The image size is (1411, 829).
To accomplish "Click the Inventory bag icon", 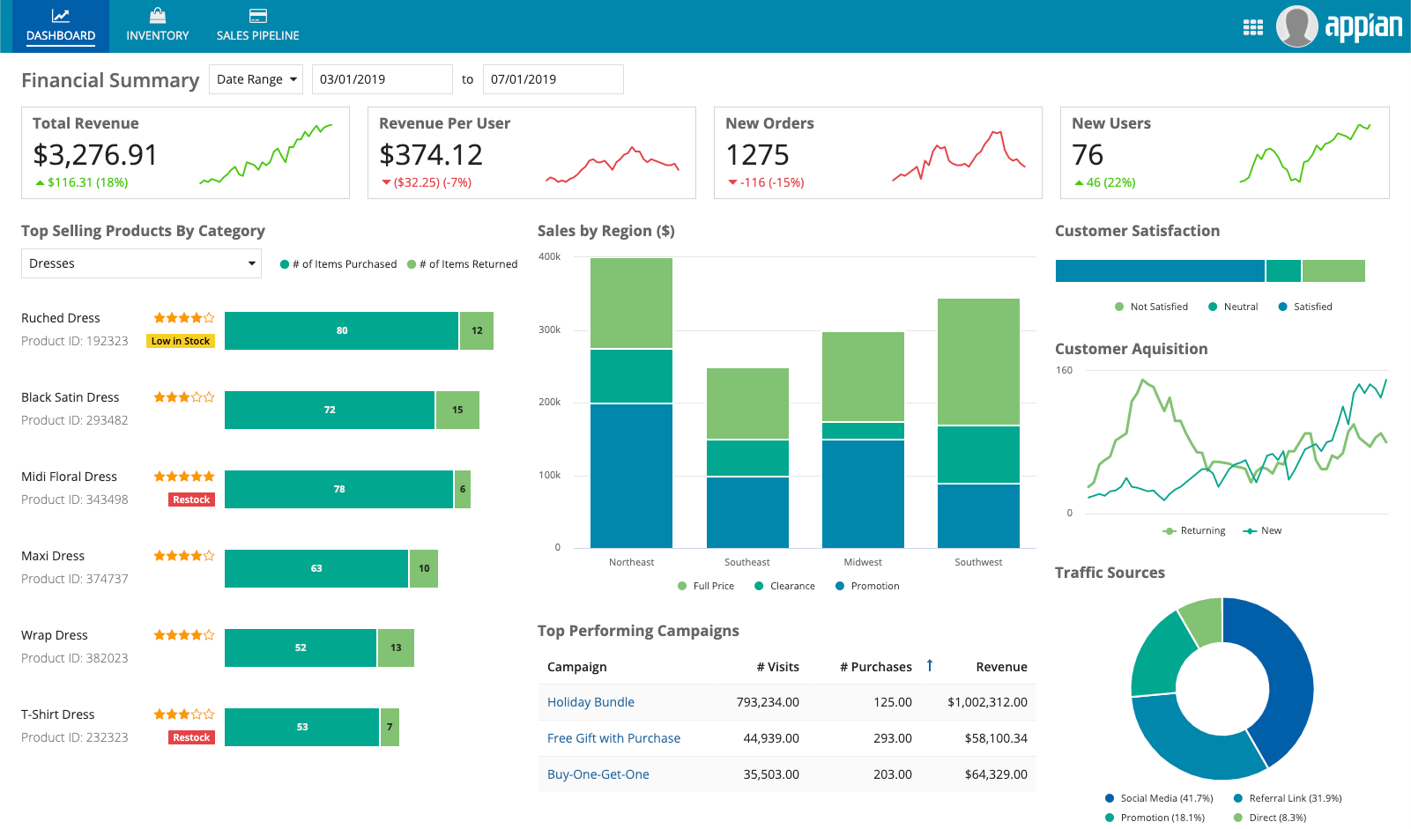I will pyautogui.click(x=158, y=16).
